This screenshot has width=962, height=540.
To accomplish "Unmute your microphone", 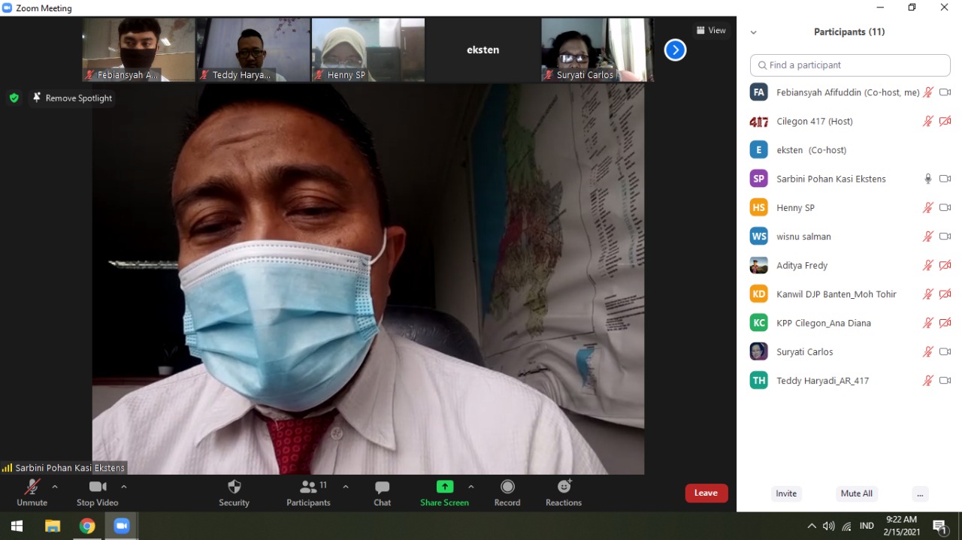I will [x=32, y=493].
